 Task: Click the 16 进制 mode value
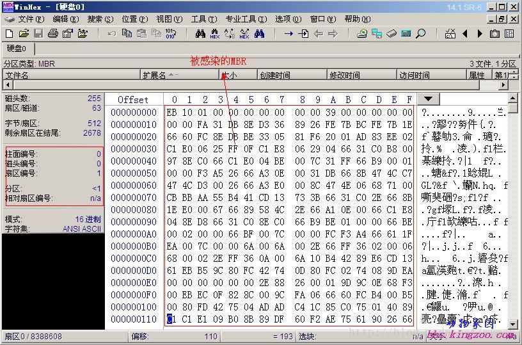tap(88, 219)
